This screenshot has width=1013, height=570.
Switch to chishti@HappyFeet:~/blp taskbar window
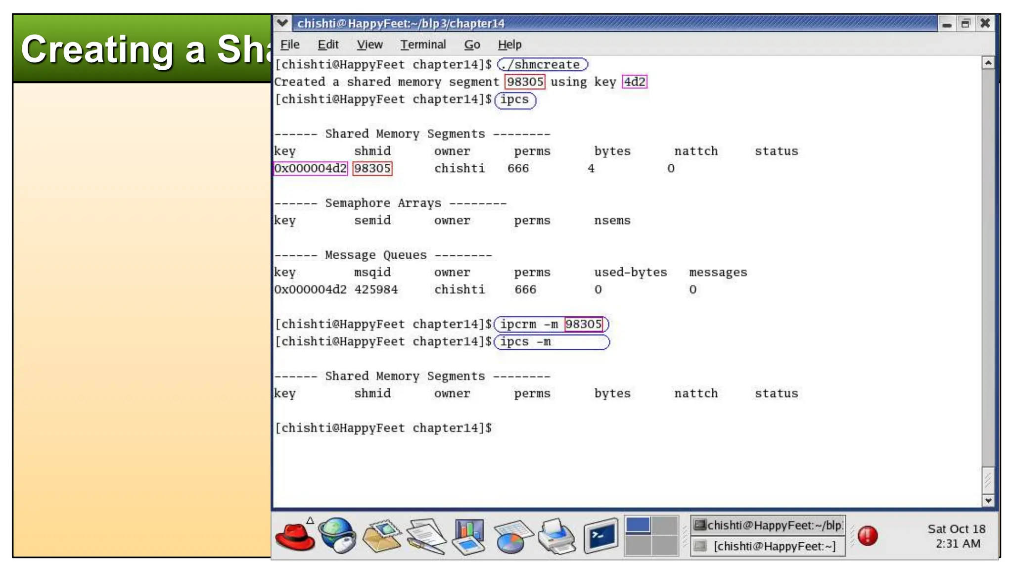click(768, 525)
